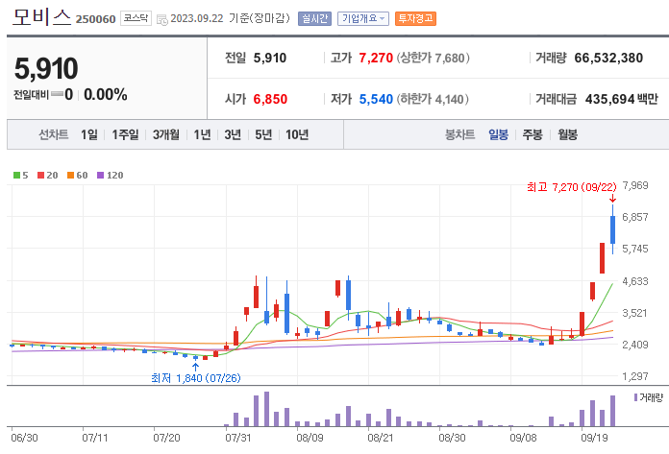
Task: Click the 하한가 4,140 lower limit text
Action: click(x=433, y=99)
